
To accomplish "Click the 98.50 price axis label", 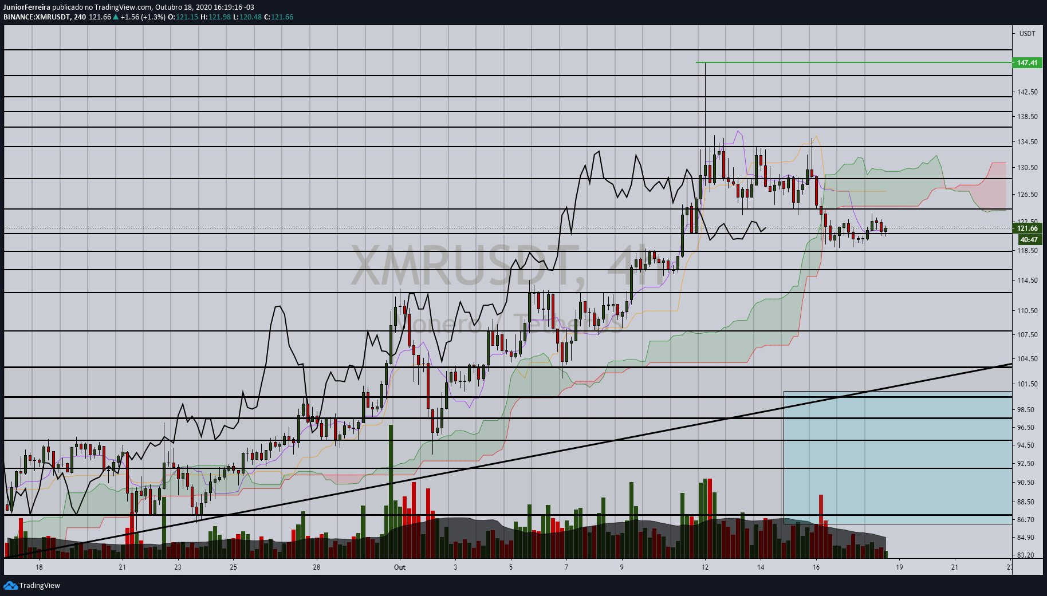I will click(1026, 410).
